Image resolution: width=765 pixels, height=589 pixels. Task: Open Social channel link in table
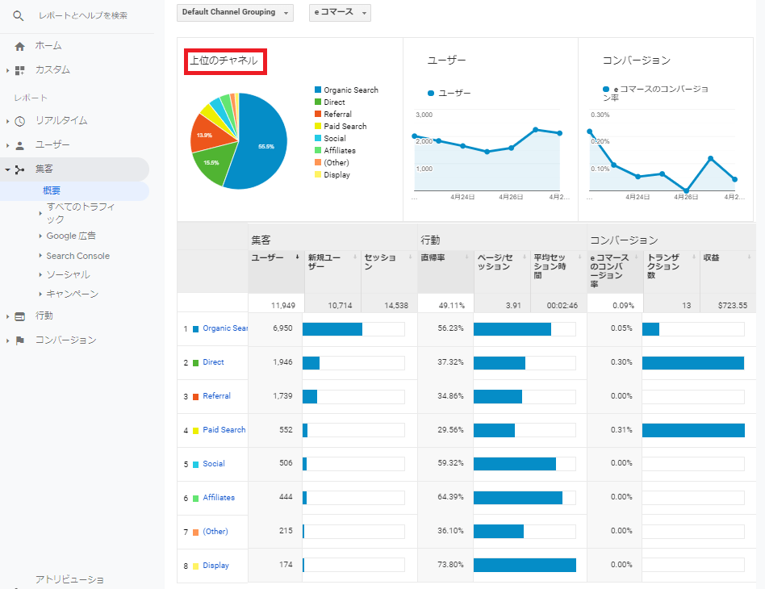pyautogui.click(x=214, y=464)
